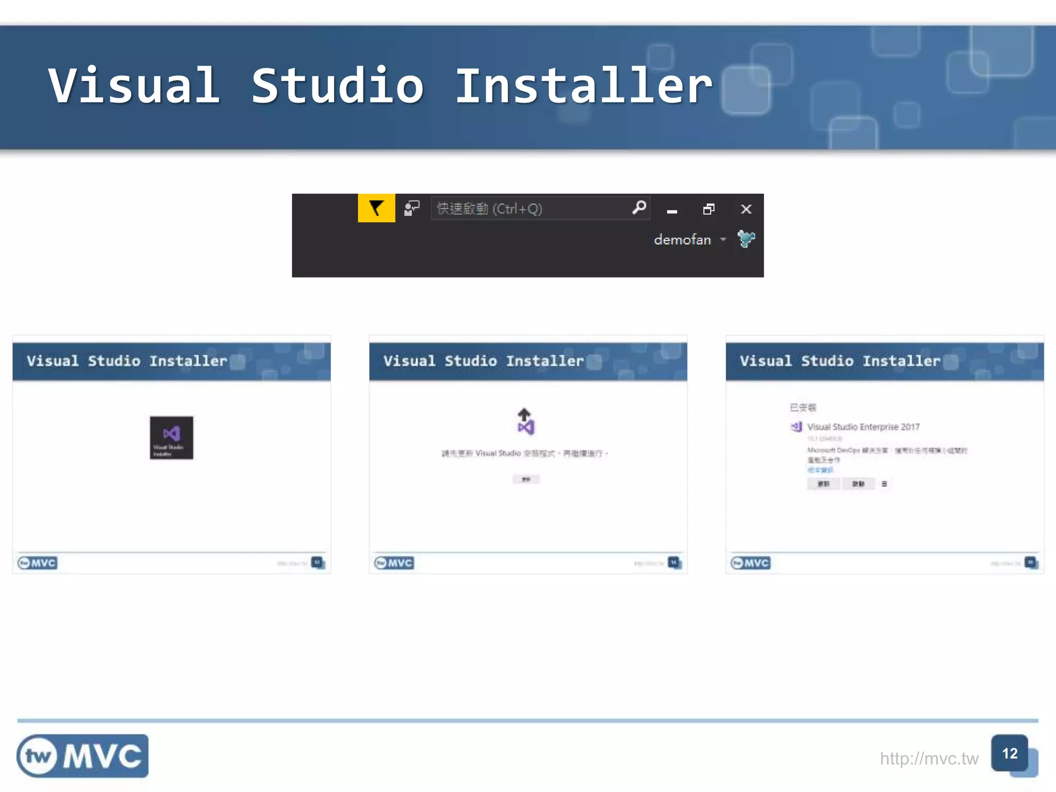Focus the Quick Launch (Ctrl+Q) search box
The width and height of the screenshot is (1056, 792).
(540, 208)
